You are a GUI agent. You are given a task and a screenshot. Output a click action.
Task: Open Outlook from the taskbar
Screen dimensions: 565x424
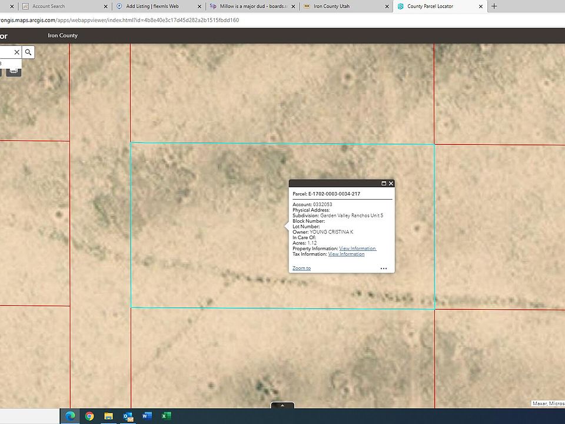[x=128, y=416]
